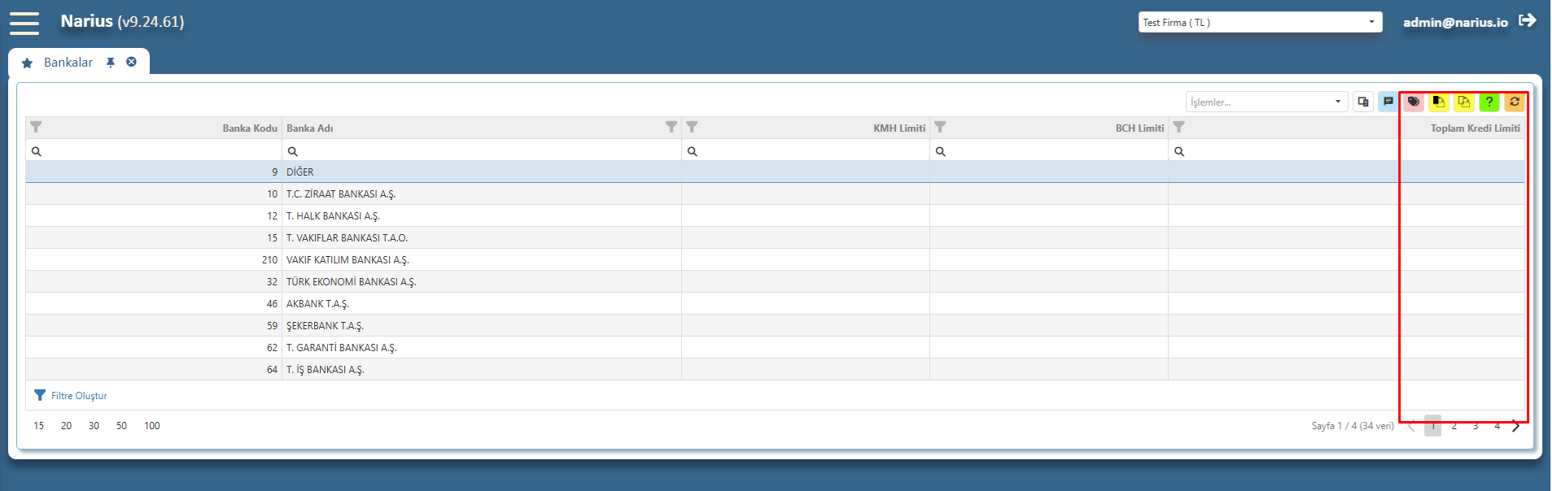
Task: Sort by the Banka Kodu column header
Action: tap(250, 128)
